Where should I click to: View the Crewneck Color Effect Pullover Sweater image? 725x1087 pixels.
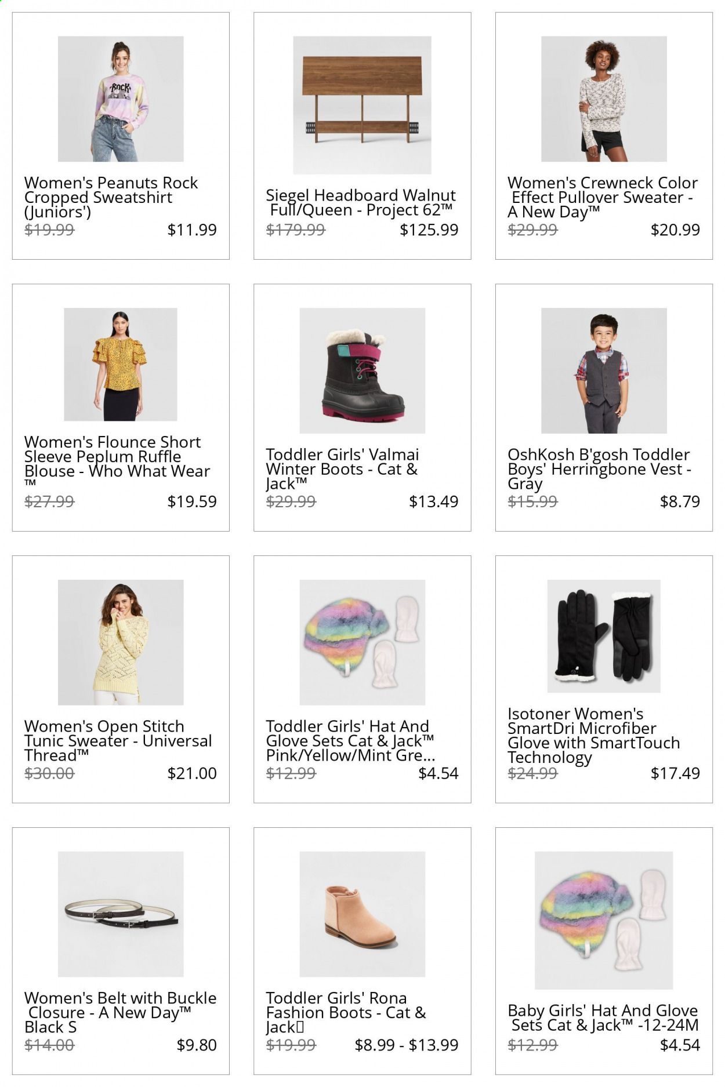click(x=604, y=99)
